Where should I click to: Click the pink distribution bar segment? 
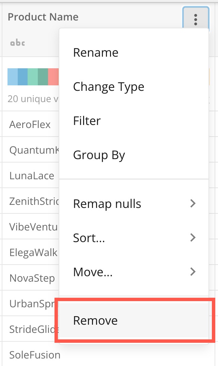(x=53, y=77)
